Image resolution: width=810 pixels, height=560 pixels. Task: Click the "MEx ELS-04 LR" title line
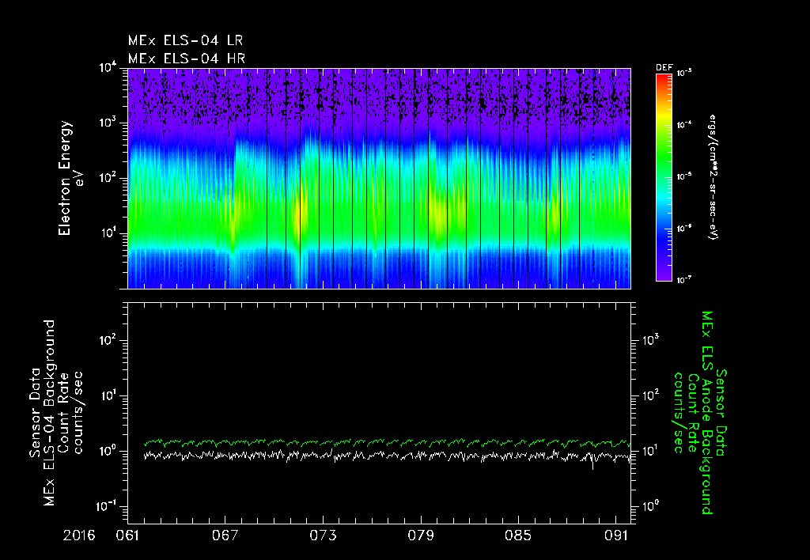pos(185,41)
